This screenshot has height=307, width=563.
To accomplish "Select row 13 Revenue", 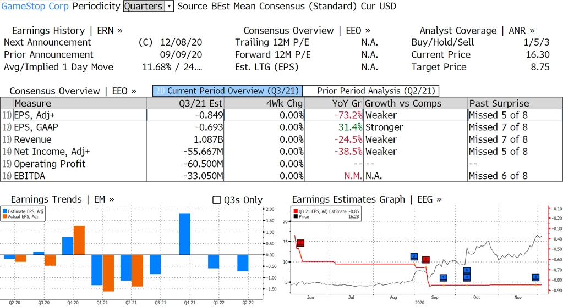I will [x=281, y=139].
